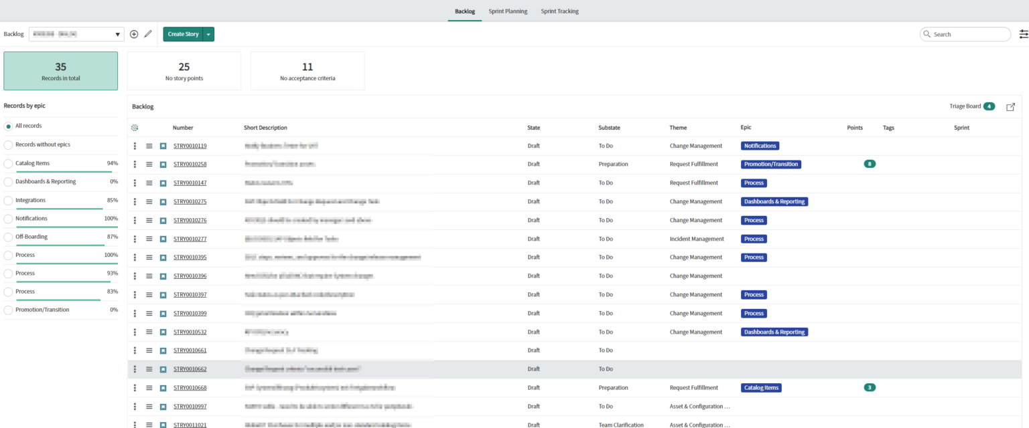
Task: Expand the Create Story split-button arrow
Action: 208,34
